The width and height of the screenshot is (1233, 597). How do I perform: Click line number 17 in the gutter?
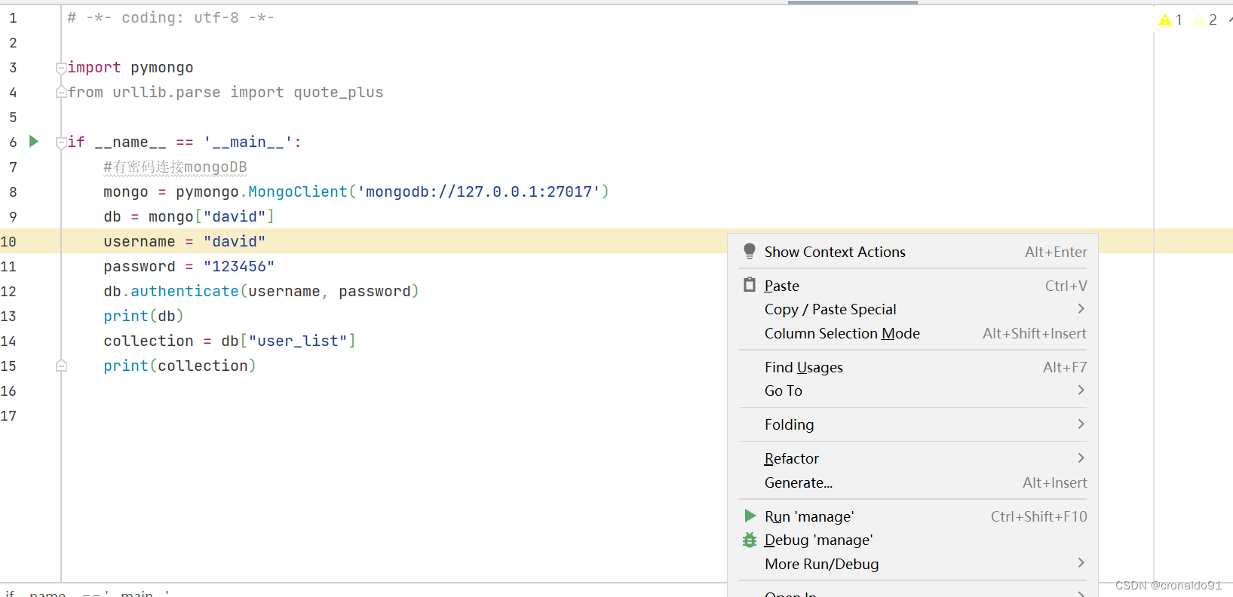click(8, 415)
